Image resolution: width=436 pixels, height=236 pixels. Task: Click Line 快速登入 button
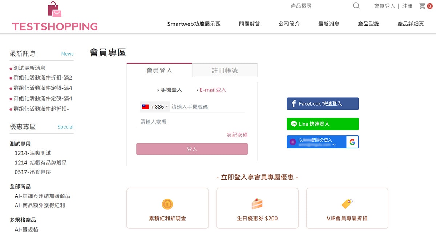(x=323, y=124)
